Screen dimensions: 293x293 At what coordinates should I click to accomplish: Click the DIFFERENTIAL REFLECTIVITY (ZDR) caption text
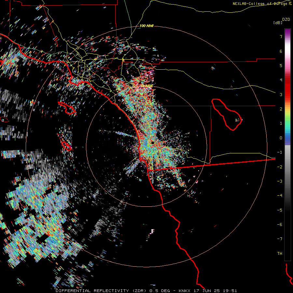tap(102, 291)
